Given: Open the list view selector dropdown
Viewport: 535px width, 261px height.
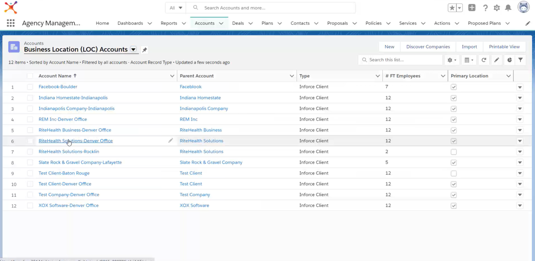Looking at the screenshot, I should [133, 49].
